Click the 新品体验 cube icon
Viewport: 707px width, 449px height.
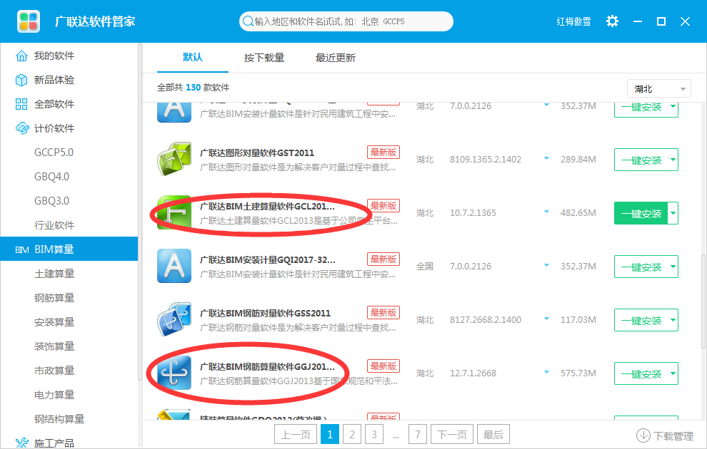tap(21, 80)
